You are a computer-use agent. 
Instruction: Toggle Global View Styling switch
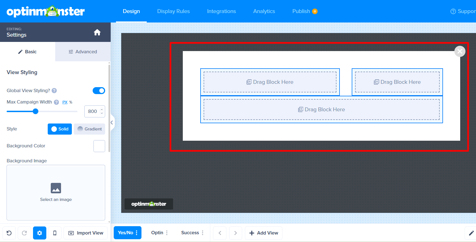coord(99,90)
